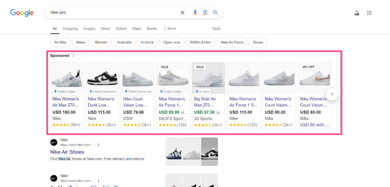Viewport: 390px width, 187px height.
Task: Open 25% OFF Court Vision shoe image
Action: [x=315, y=78]
